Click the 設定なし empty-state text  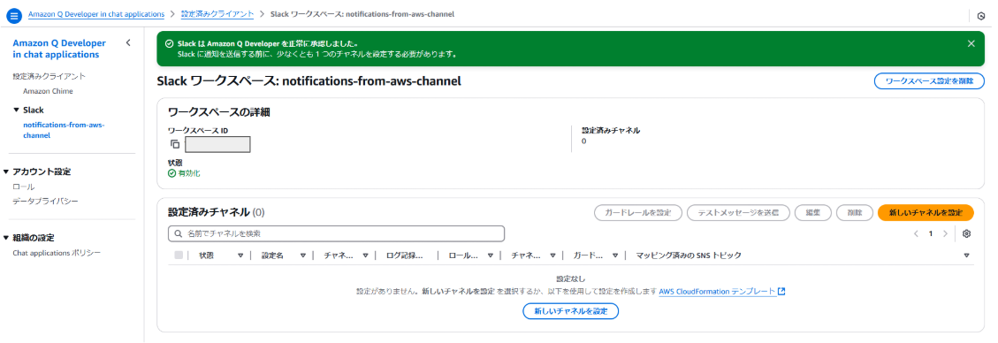click(571, 278)
